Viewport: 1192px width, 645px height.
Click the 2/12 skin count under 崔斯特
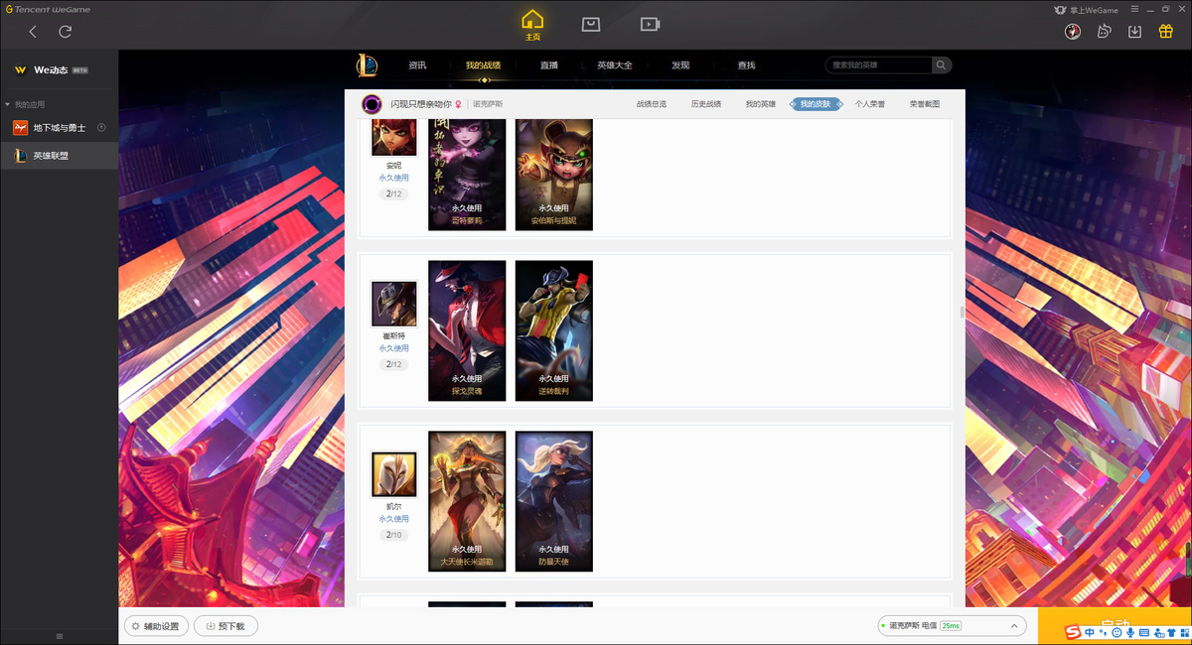tap(394, 364)
